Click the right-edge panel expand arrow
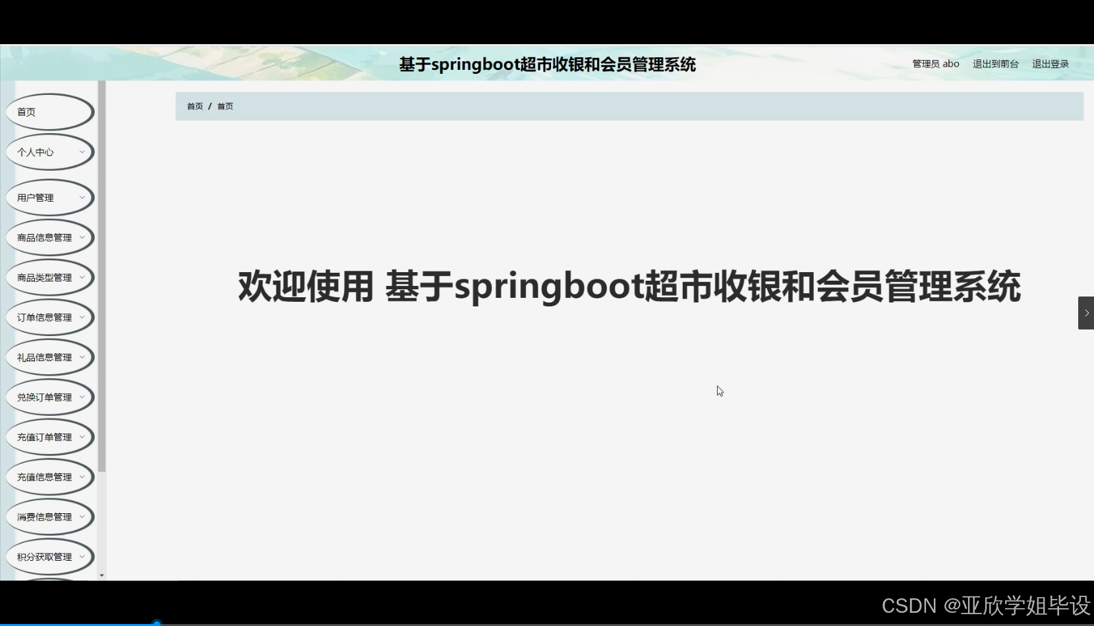This screenshot has width=1094, height=626. (x=1085, y=312)
